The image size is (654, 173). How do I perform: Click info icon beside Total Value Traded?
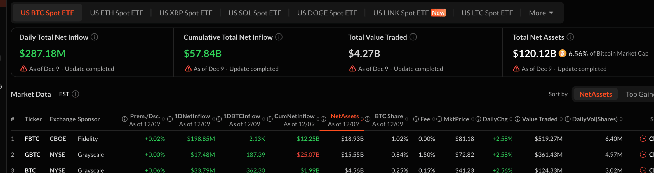click(413, 37)
